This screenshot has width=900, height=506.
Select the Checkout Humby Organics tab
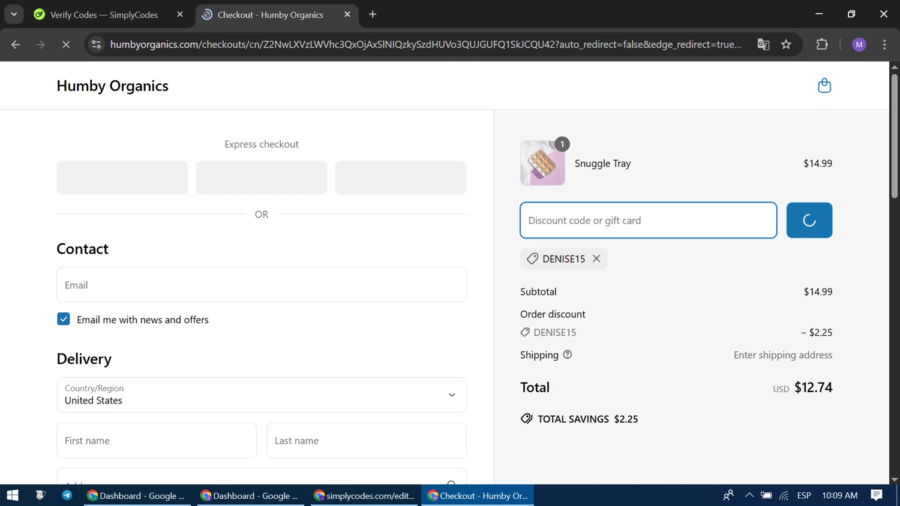(x=270, y=14)
